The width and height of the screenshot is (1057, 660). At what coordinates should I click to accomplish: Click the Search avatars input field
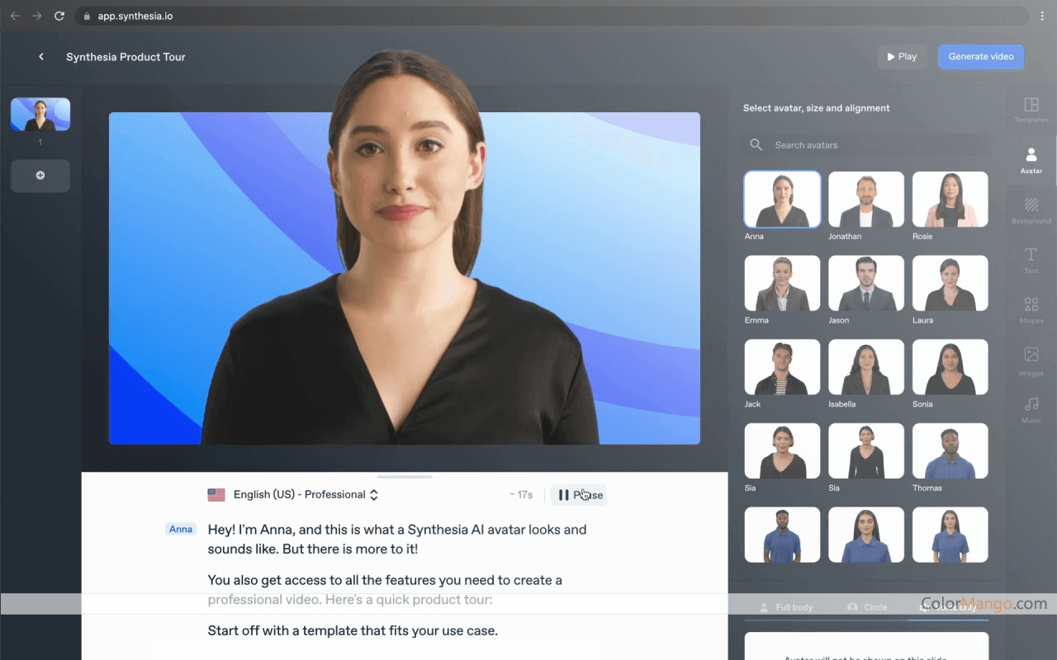[875, 145]
